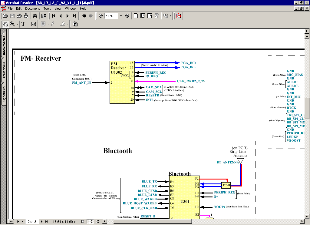Toggle the navigation pane from the toolbar
This screenshot has height=225, width=310.
tap(44, 16)
